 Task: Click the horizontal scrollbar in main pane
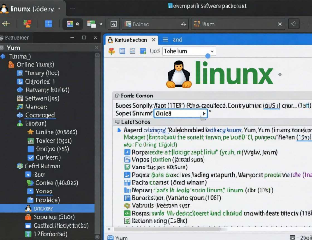coord(167,229)
